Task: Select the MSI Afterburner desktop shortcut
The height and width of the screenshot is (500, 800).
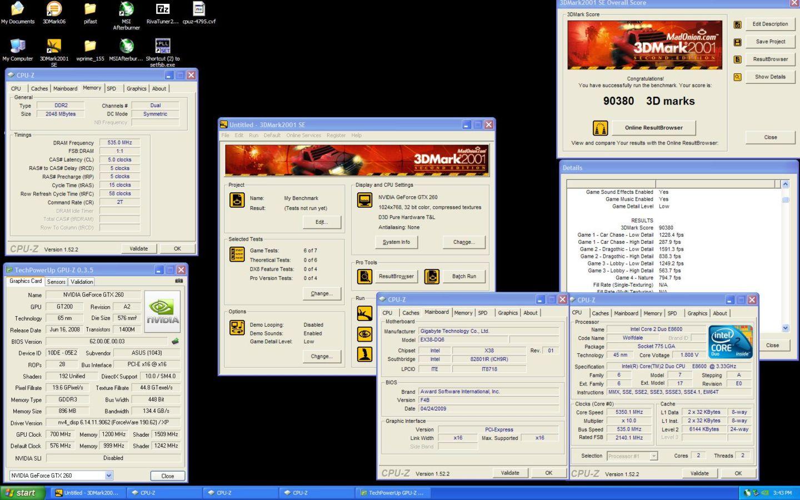Action: [x=126, y=16]
